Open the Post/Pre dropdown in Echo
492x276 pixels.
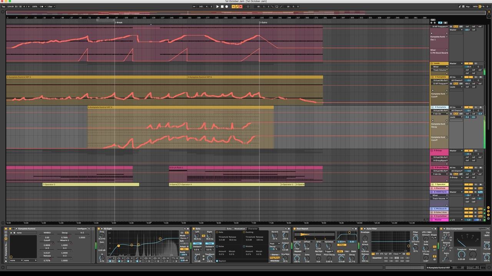pyautogui.click(x=275, y=244)
